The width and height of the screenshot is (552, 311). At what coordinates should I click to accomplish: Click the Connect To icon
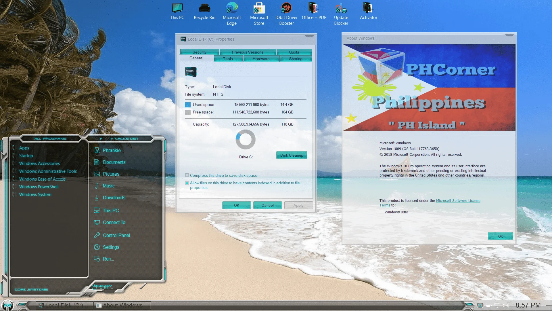[x=97, y=222]
